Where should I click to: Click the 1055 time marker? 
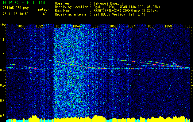[95, 26]
